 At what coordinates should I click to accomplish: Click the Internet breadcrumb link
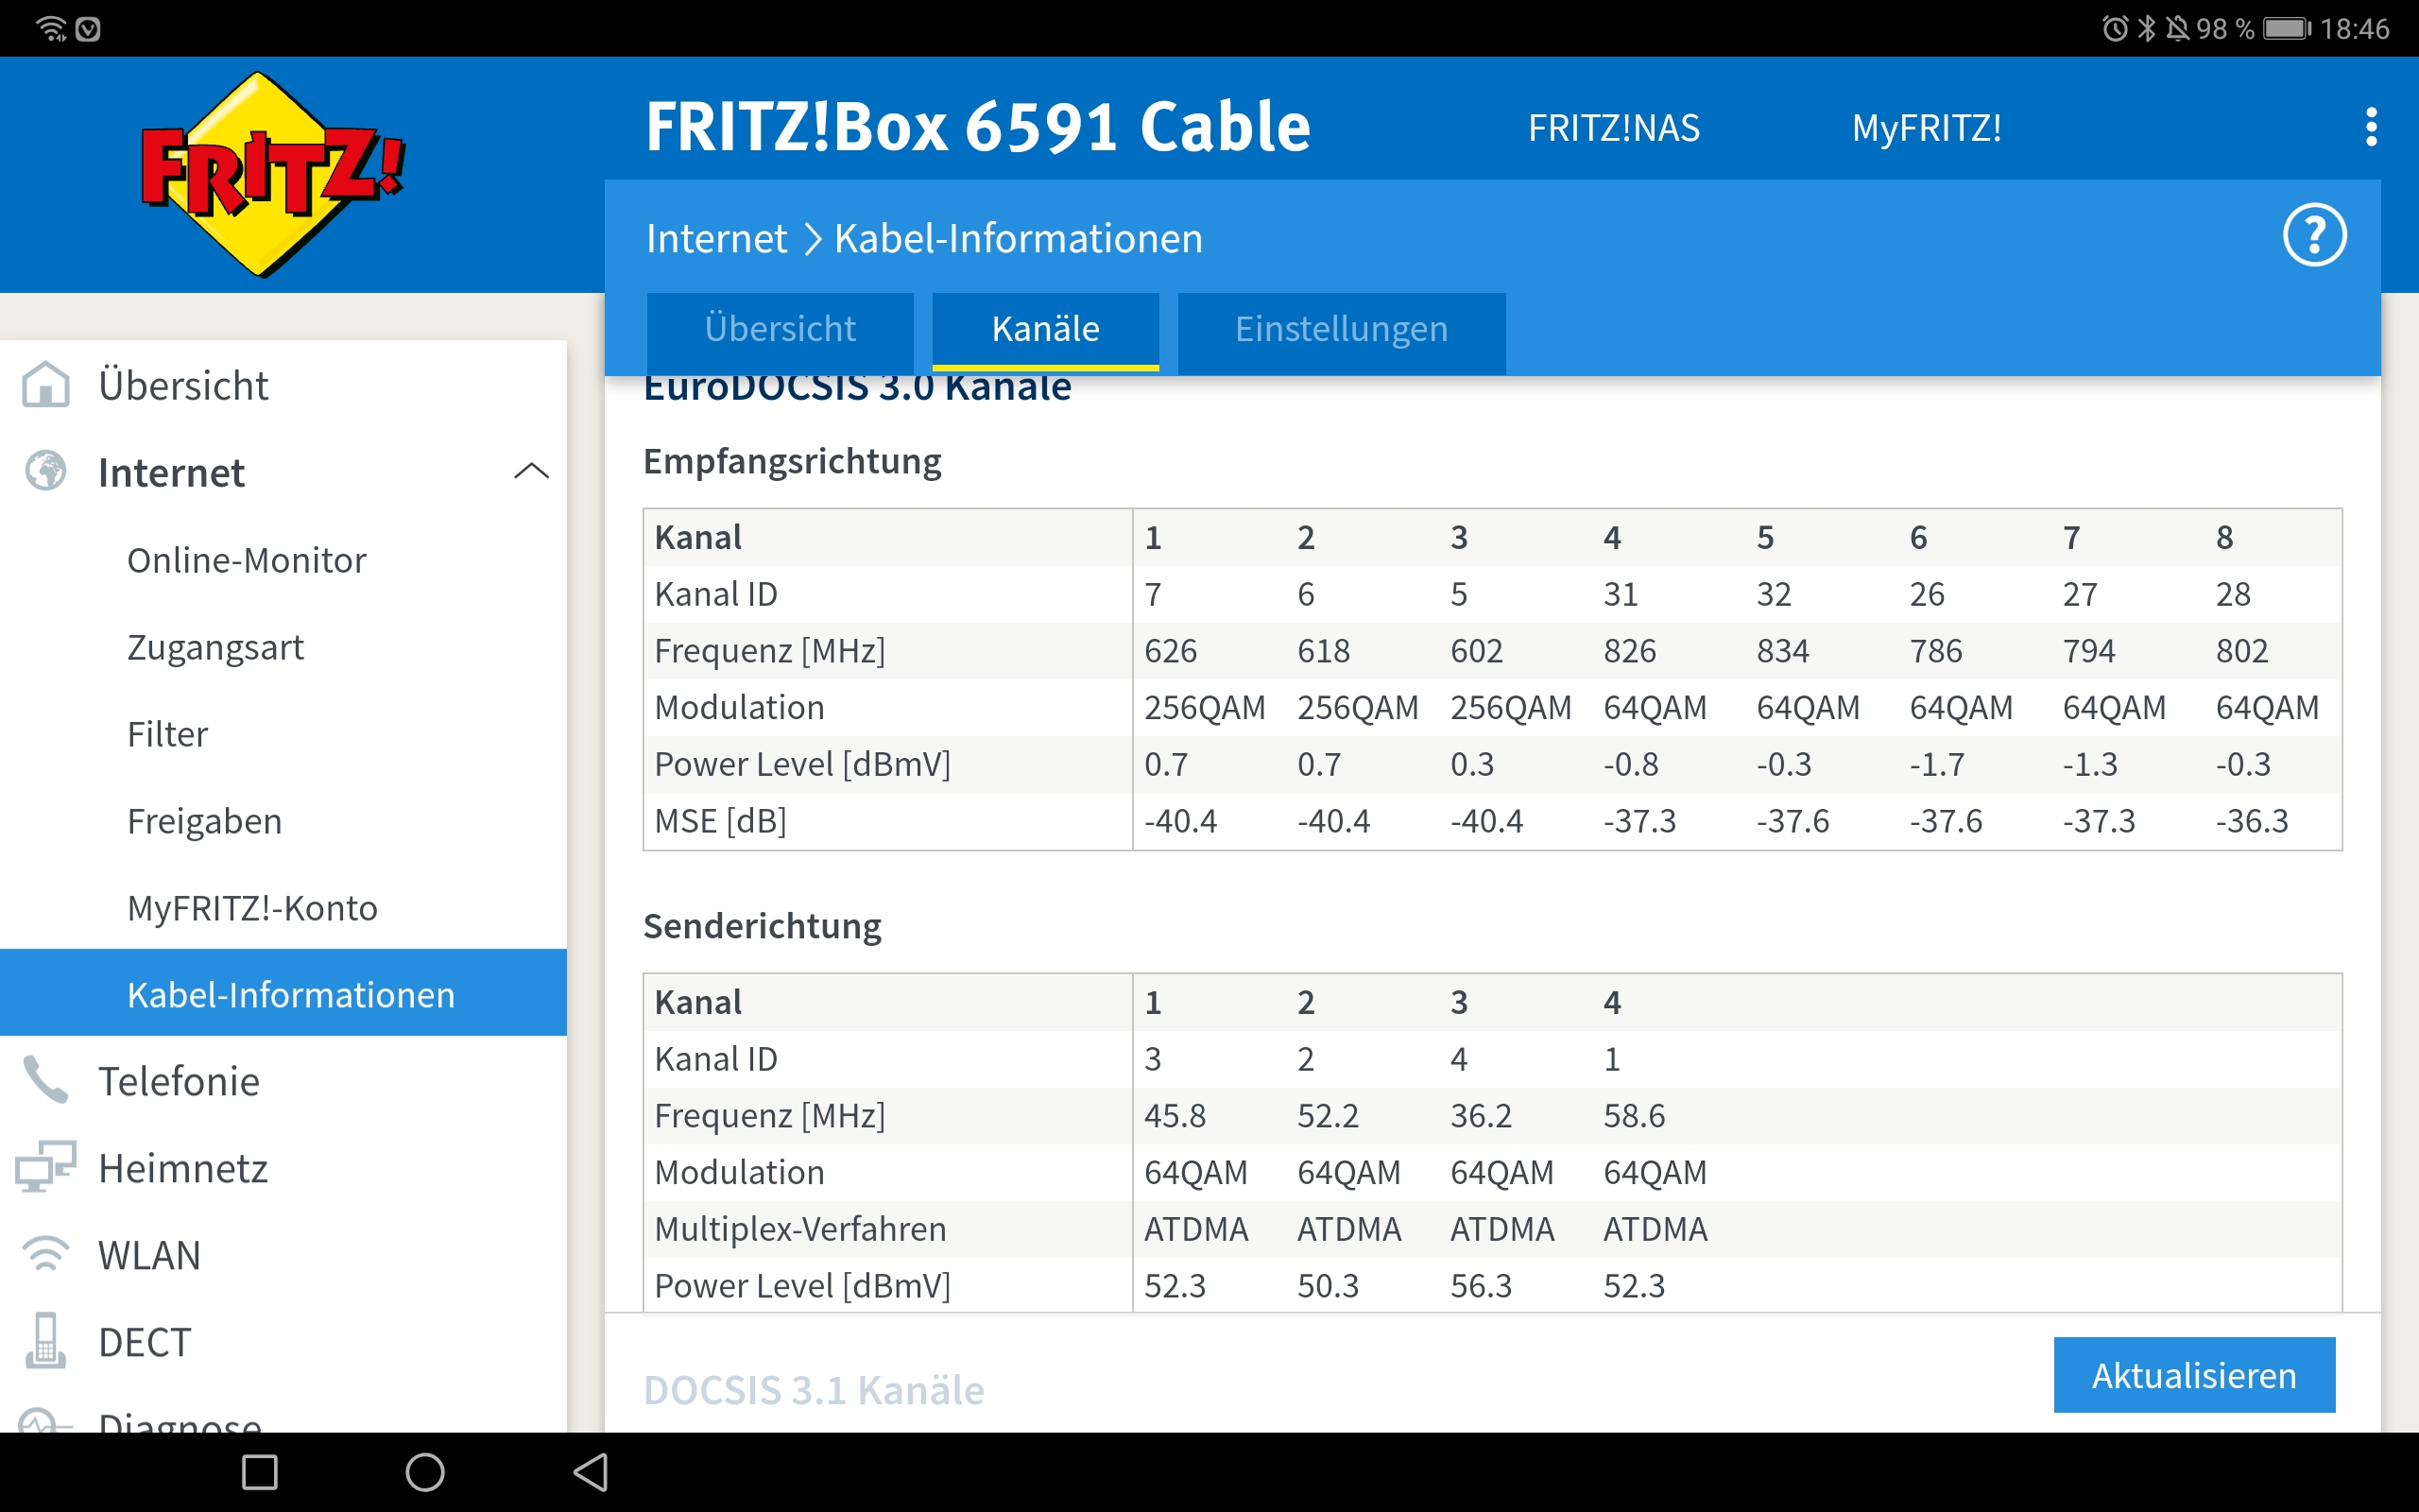[x=715, y=238]
